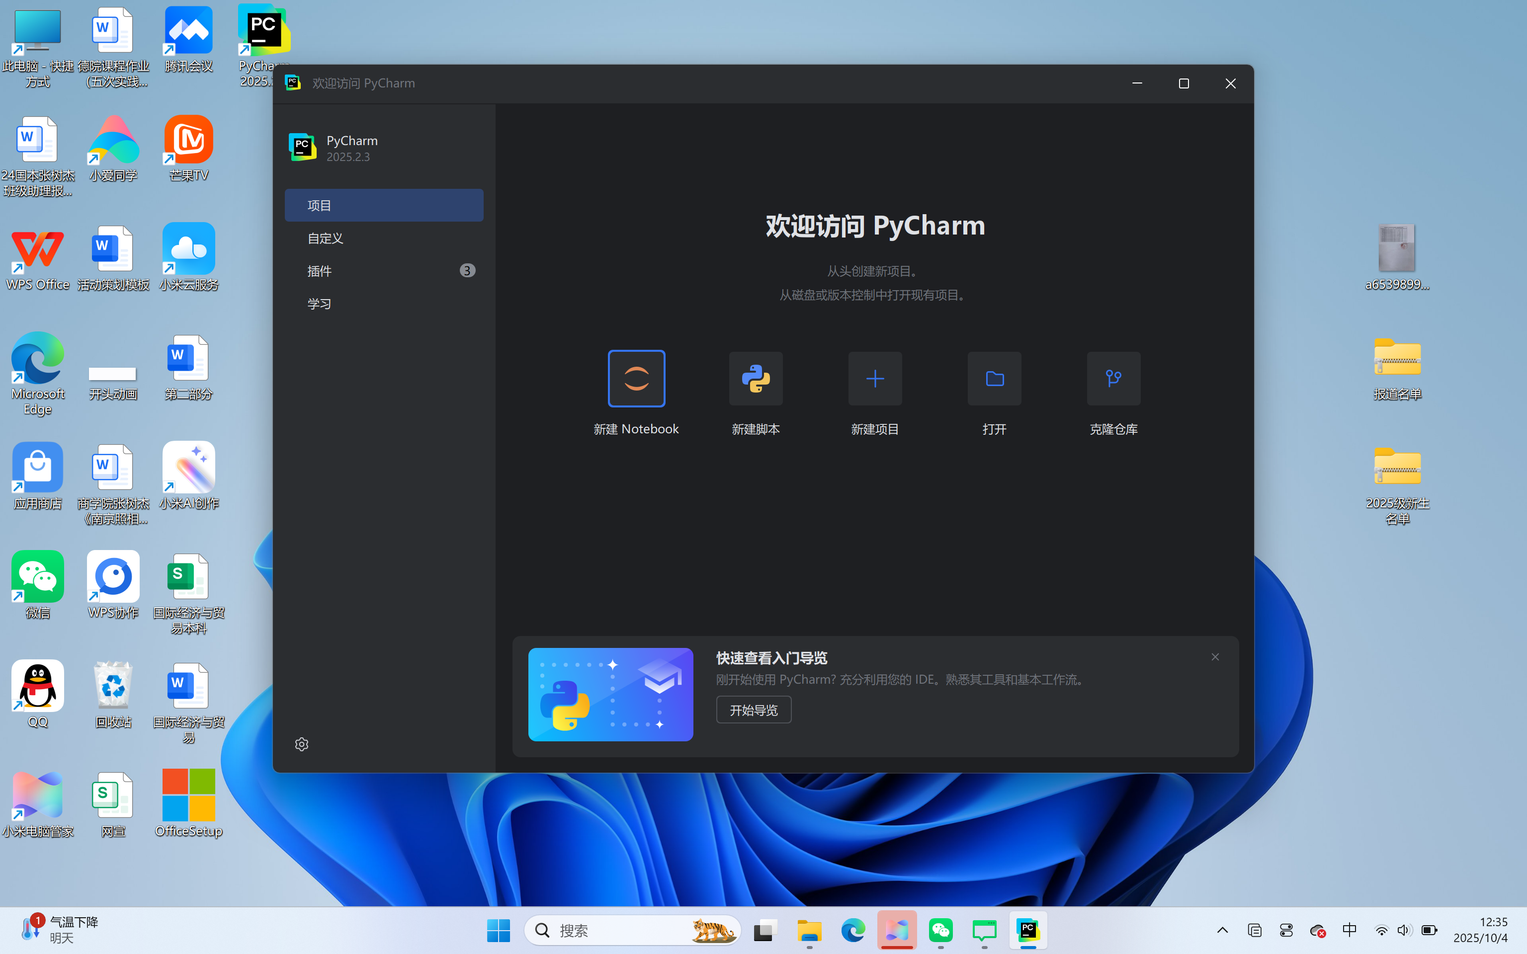Open a project with the 打开 folder icon
This screenshot has width=1527, height=954.
(x=993, y=379)
